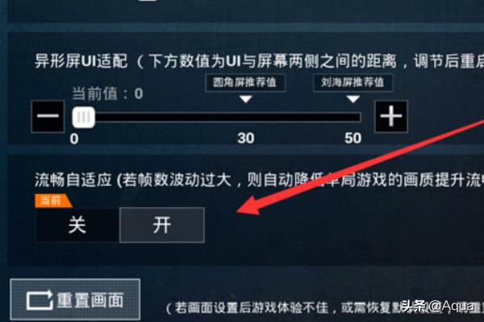Select the 圆角屏推荐值 label

pyautogui.click(x=245, y=83)
